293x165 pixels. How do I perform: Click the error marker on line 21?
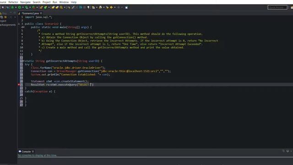(19, 84)
